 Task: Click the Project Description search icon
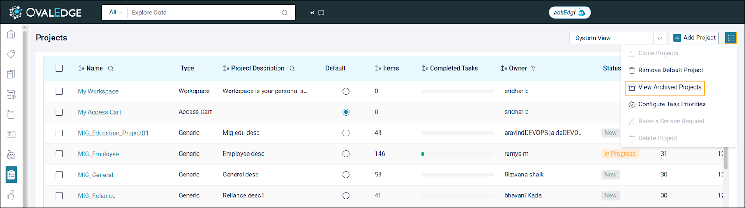[x=292, y=69]
